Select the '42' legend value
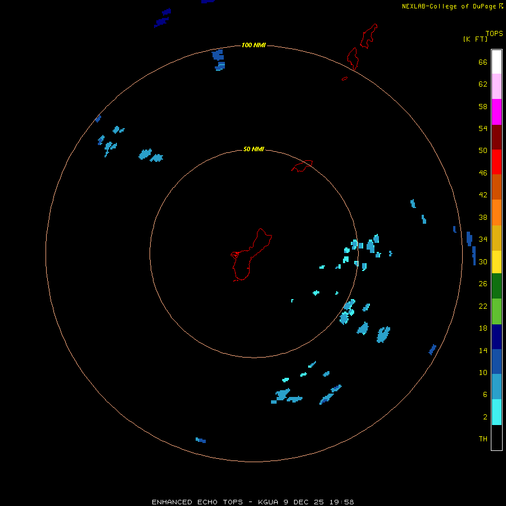 pos(483,195)
